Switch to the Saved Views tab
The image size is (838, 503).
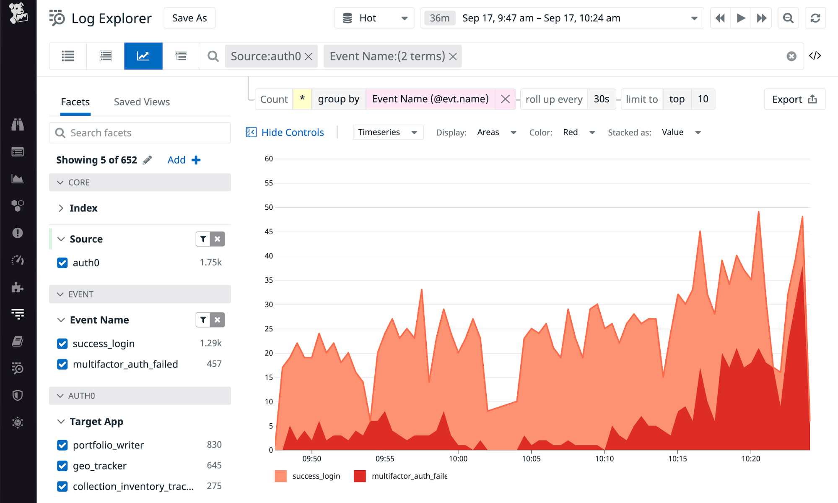coord(141,102)
